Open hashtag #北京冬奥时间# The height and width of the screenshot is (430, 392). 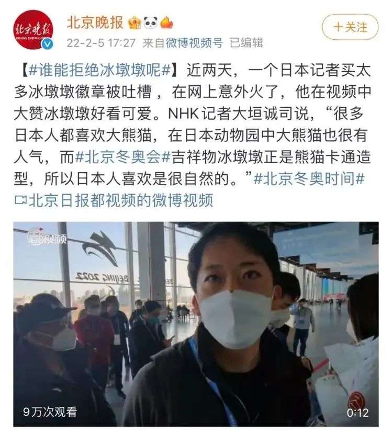[x=309, y=179]
